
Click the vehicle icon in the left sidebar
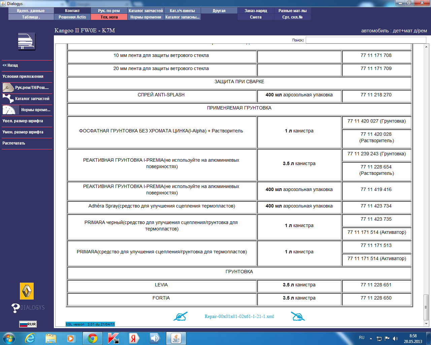27,41
